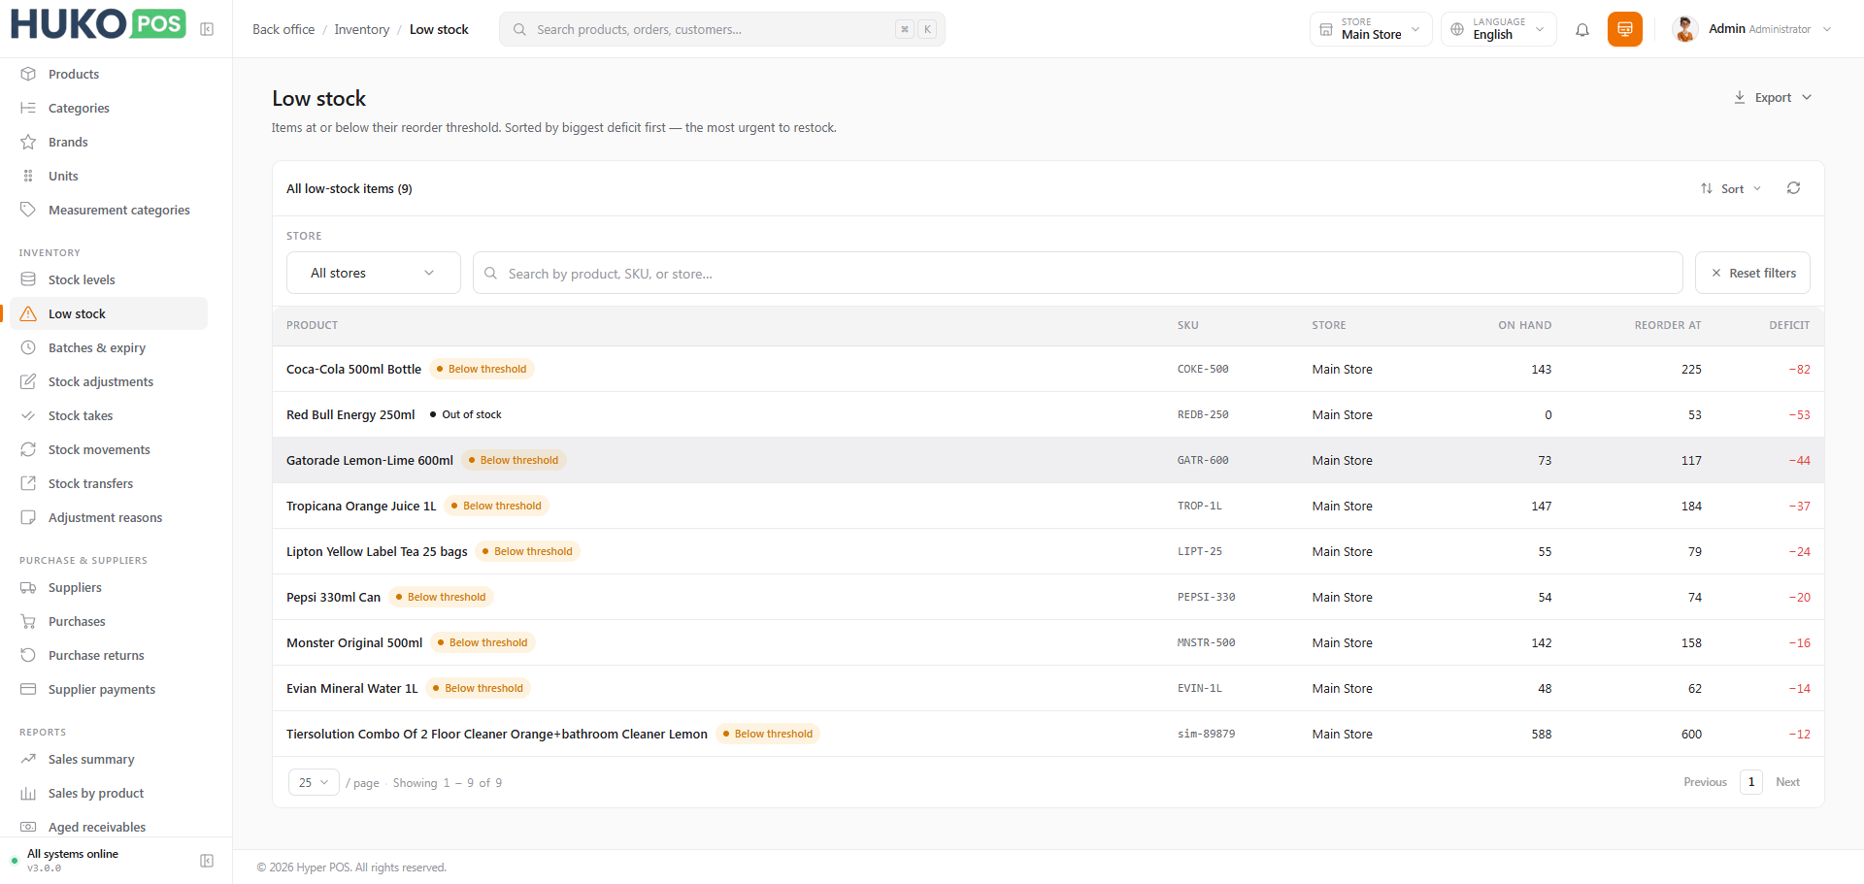Click the Stock takes checkmark icon
Viewport: 1864px width, 884px height.
(28, 415)
